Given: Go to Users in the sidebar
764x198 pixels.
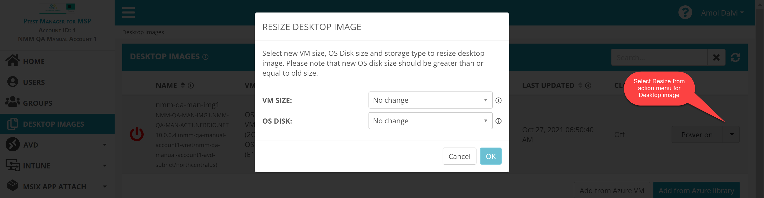Looking at the screenshot, I should coord(34,82).
